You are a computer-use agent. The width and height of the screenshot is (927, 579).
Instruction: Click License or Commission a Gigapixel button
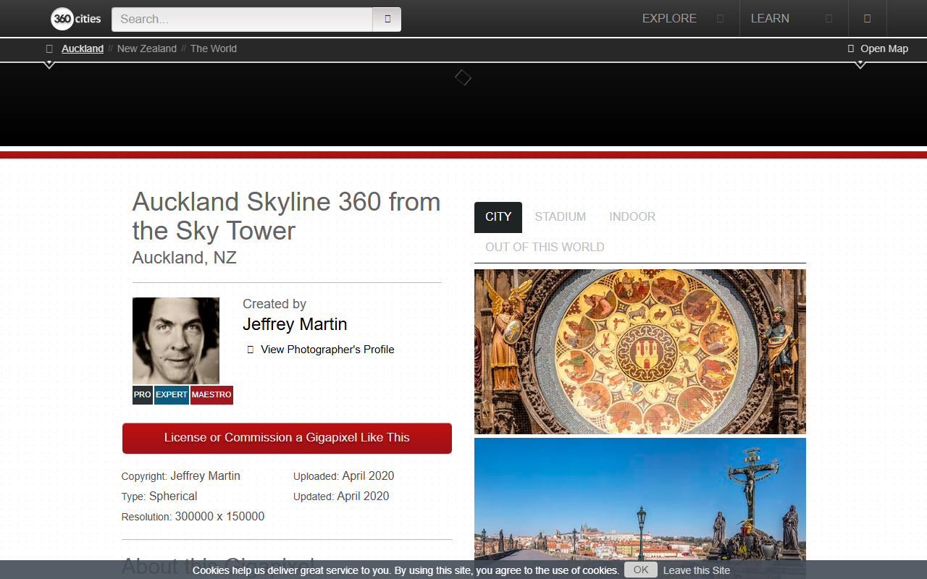click(x=287, y=438)
